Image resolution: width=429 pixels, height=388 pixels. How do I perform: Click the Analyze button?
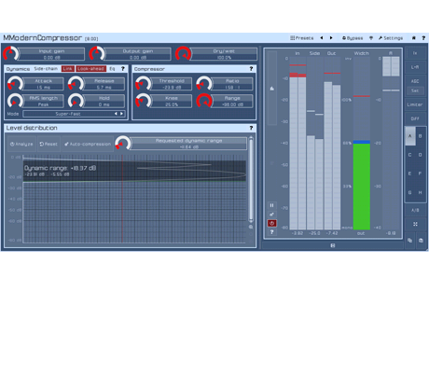(x=21, y=144)
